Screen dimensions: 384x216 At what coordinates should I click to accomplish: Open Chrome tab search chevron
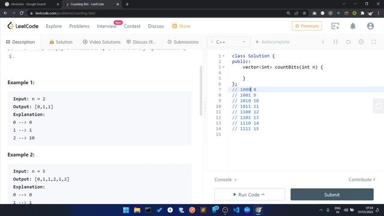click(x=344, y=4)
